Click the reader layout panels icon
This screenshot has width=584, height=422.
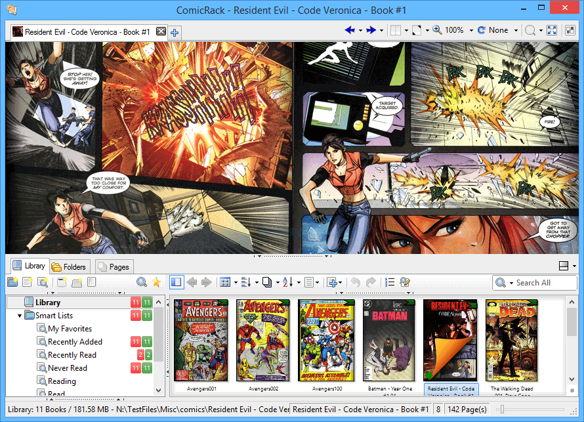click(570, 30)
